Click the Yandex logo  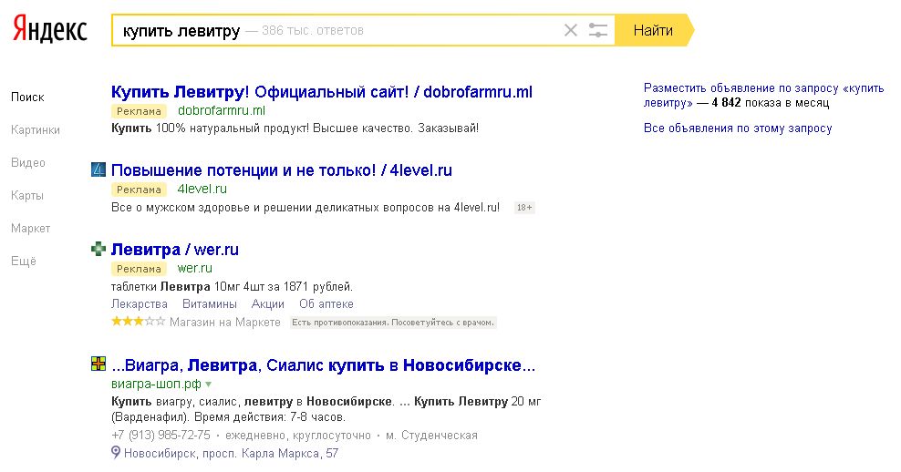click(x=49, y=30)
